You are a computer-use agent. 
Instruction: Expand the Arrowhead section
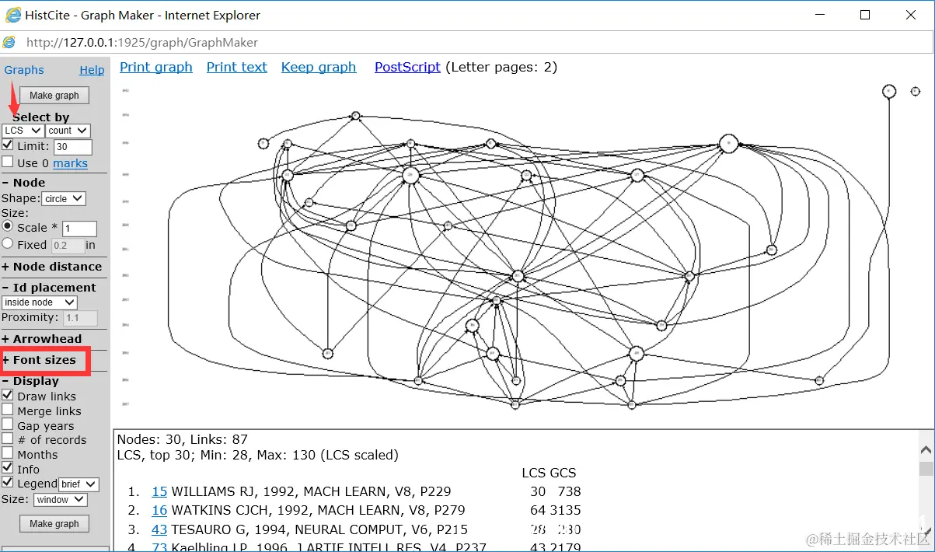pyautogui.click(x=41, y=339)
